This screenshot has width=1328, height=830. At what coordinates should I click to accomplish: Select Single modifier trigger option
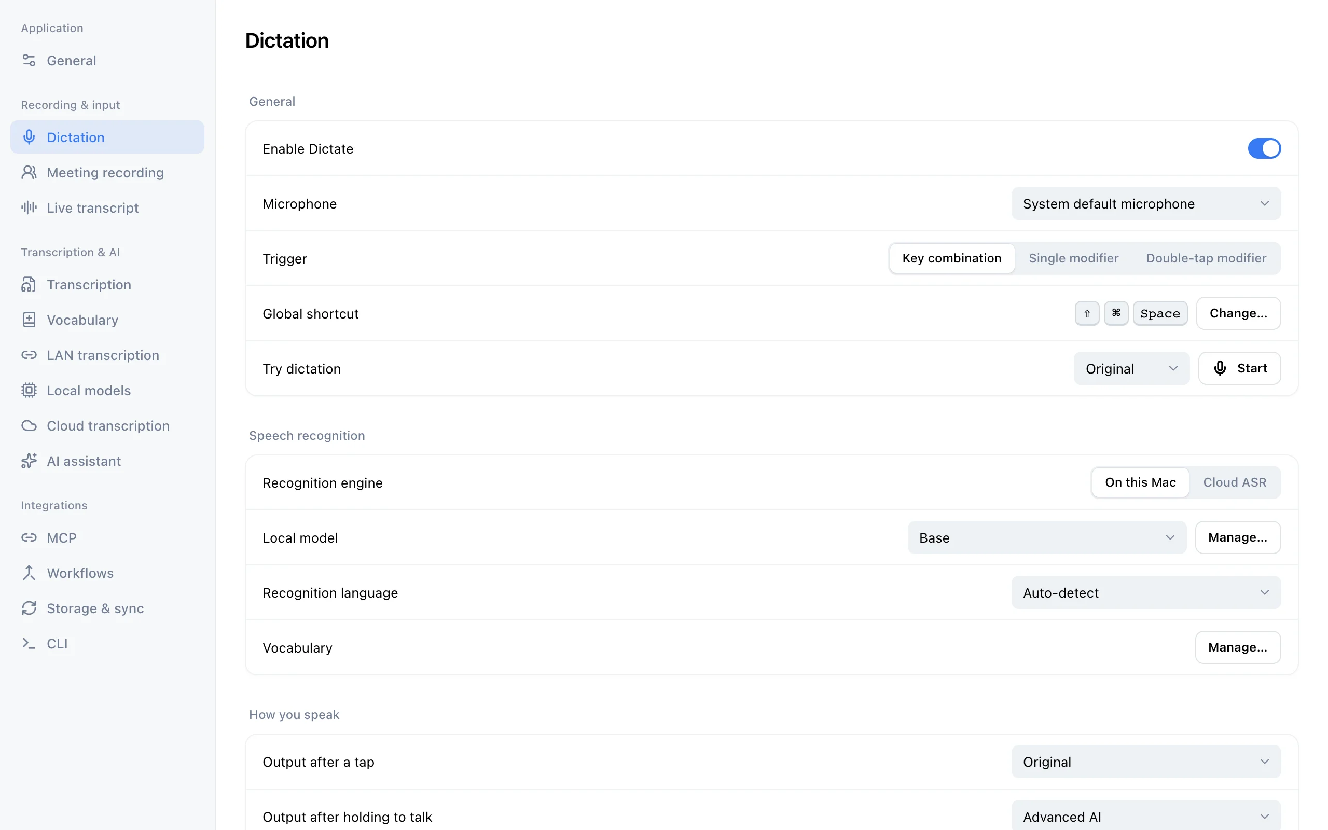click(x=1073, y=258)
